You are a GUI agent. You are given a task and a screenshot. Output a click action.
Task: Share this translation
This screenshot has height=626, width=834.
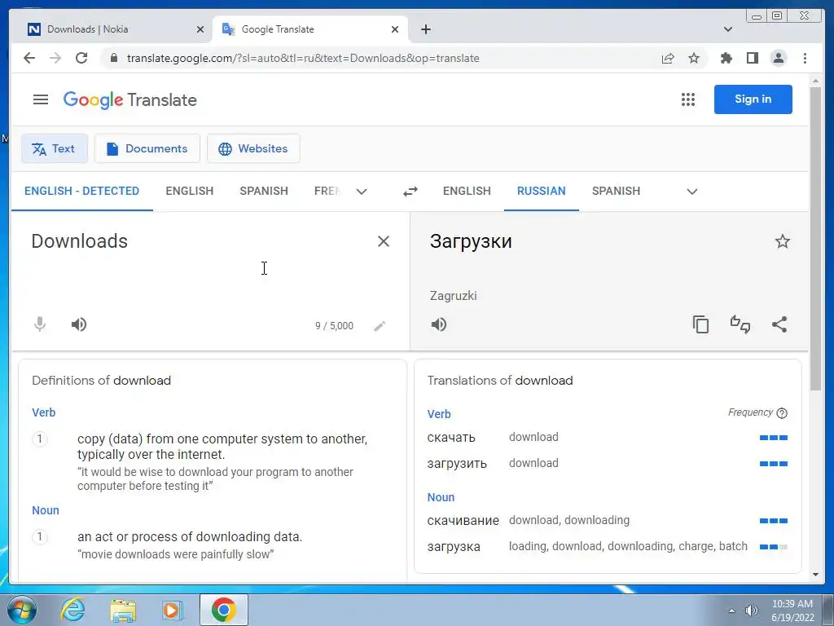779,324
